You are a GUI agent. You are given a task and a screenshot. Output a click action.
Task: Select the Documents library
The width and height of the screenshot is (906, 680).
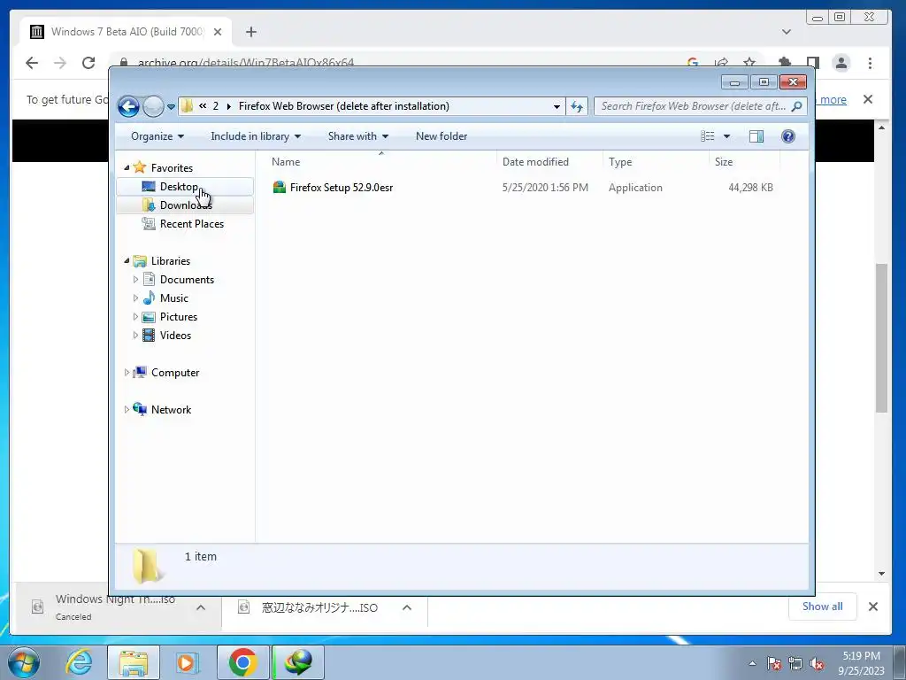187,279
